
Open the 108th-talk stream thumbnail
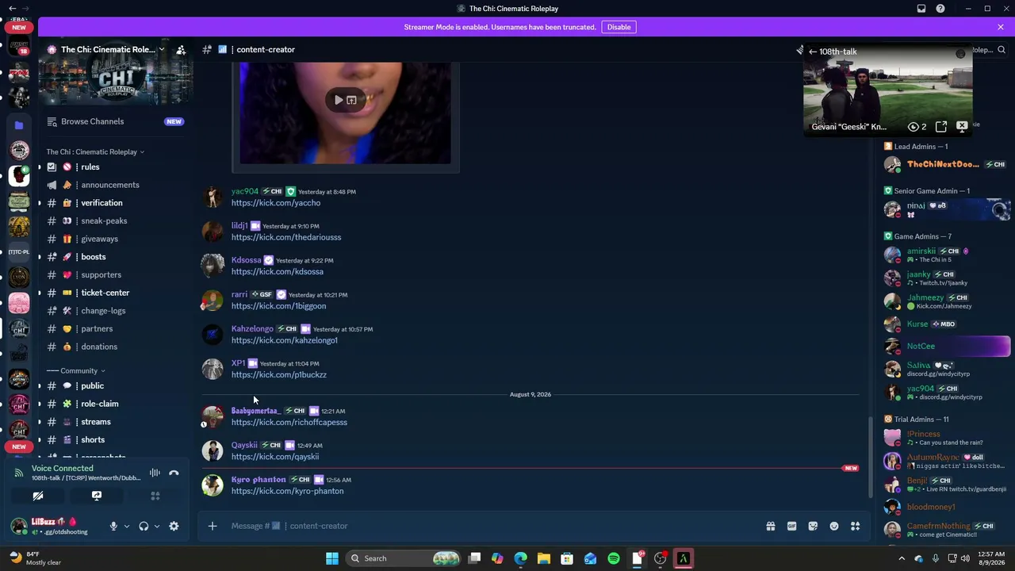coord(888,91)
